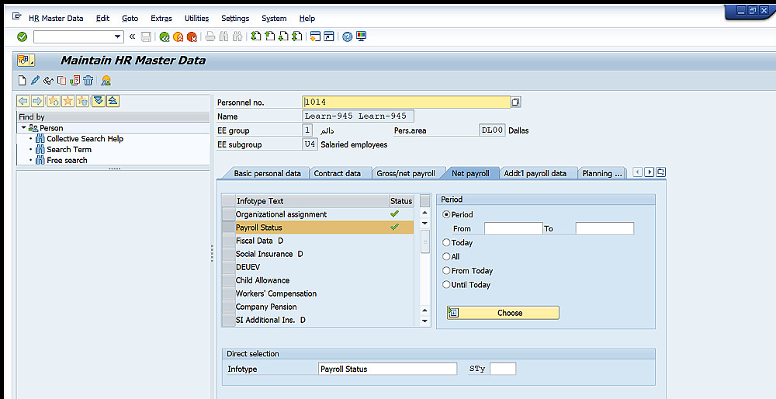Click the Period To date field
Viewport: 776px width, 399px height.
605,229
